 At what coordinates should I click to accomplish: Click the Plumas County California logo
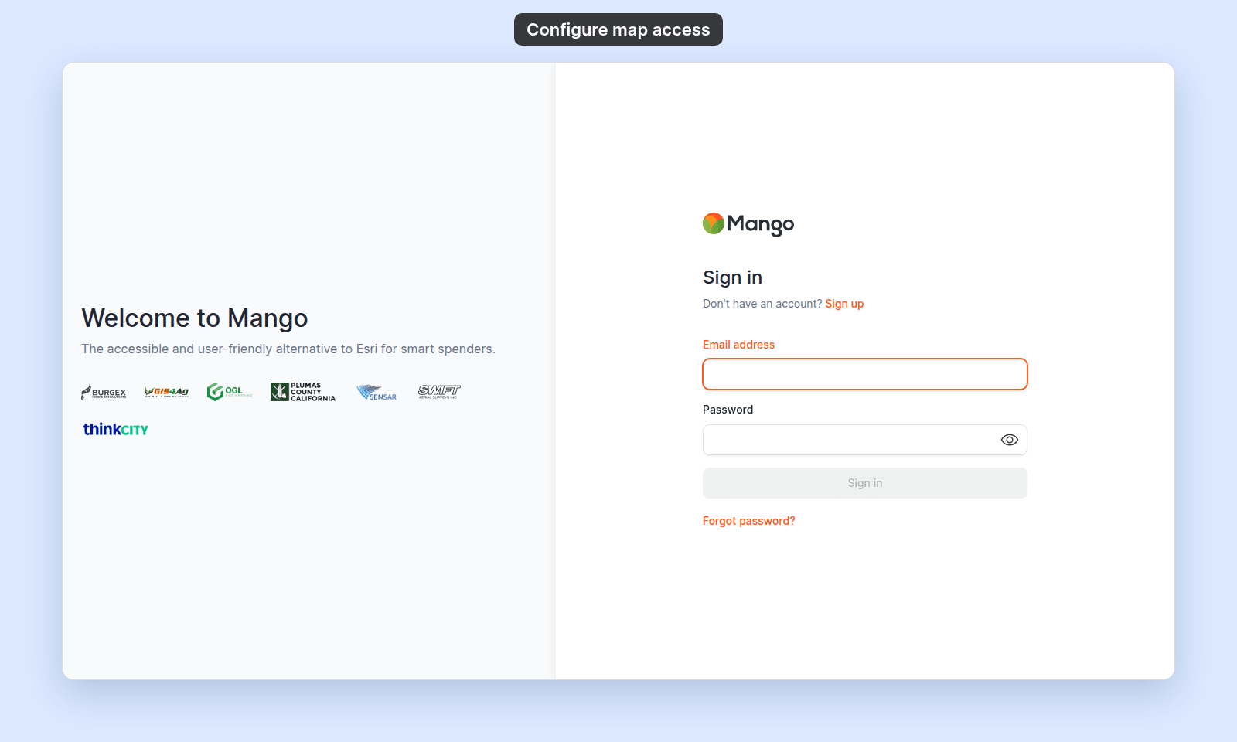pyautogui.click(x=303, y=392)
